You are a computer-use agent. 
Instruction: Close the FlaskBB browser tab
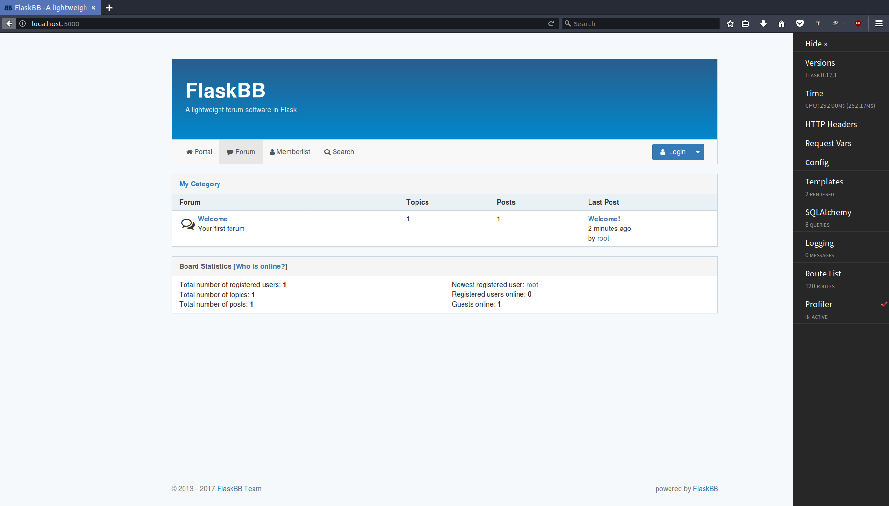tap(93, 8)
